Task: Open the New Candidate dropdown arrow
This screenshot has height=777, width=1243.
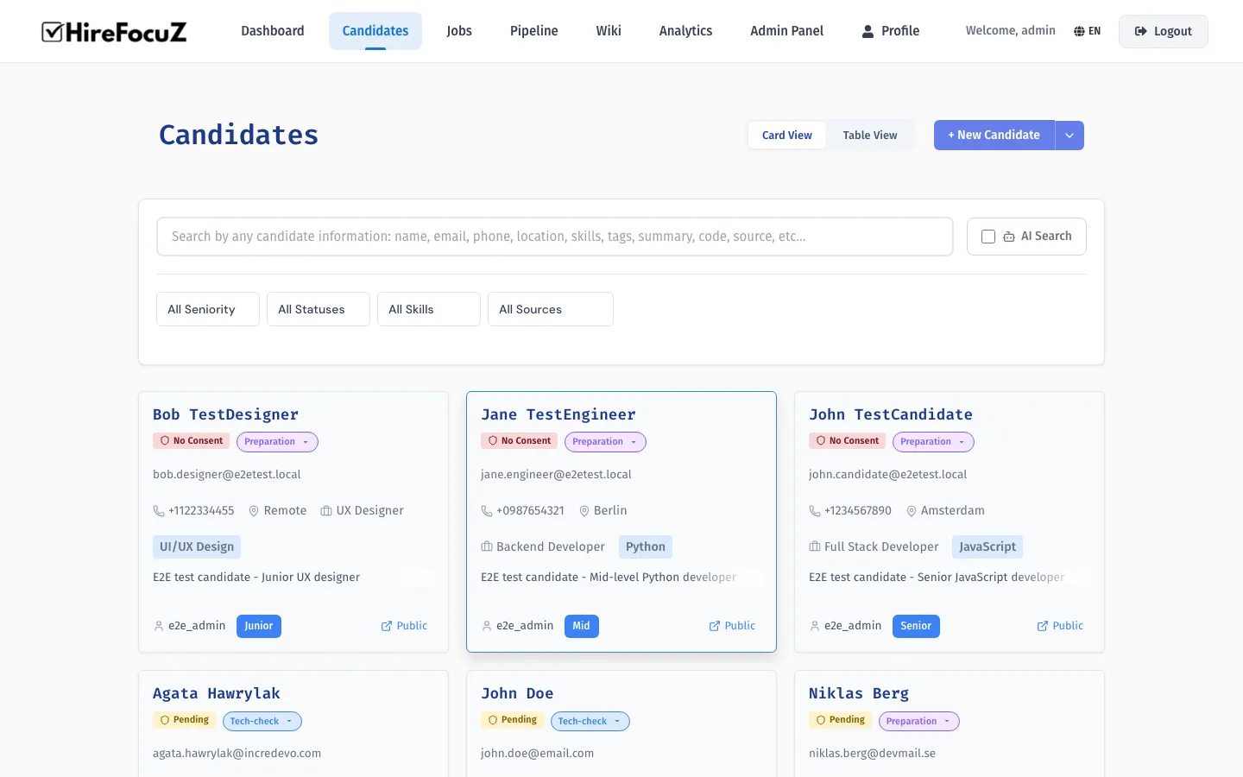Action: coord(1069,135)
